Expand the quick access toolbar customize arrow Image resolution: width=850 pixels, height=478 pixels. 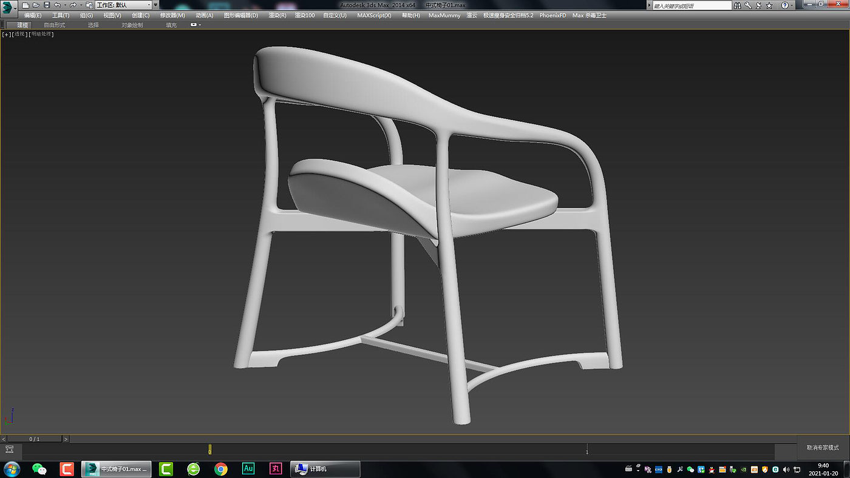[155, 5]
